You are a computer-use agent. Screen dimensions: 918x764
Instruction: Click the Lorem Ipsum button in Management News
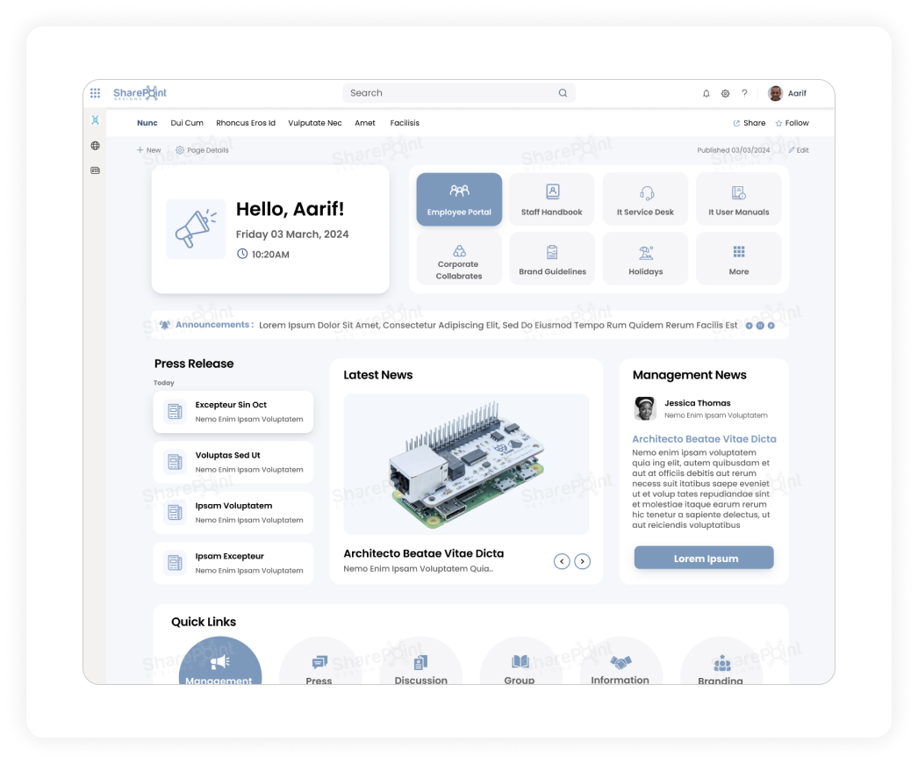[704, 558]
